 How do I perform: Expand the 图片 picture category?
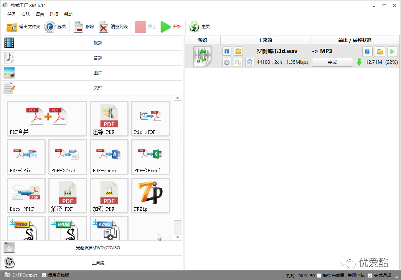(x=92, y=73)
